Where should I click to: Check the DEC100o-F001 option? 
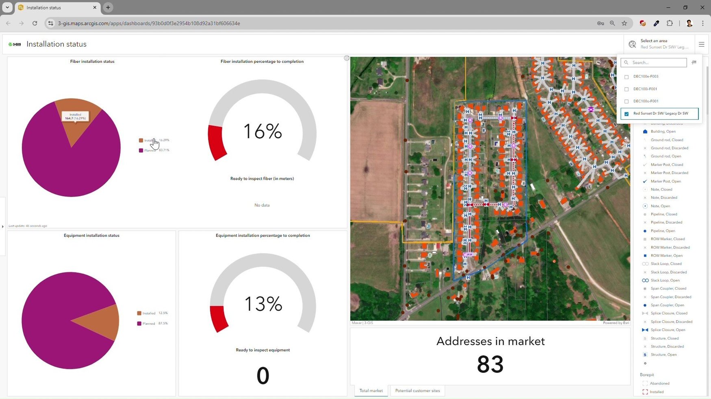tap(627, 101)
